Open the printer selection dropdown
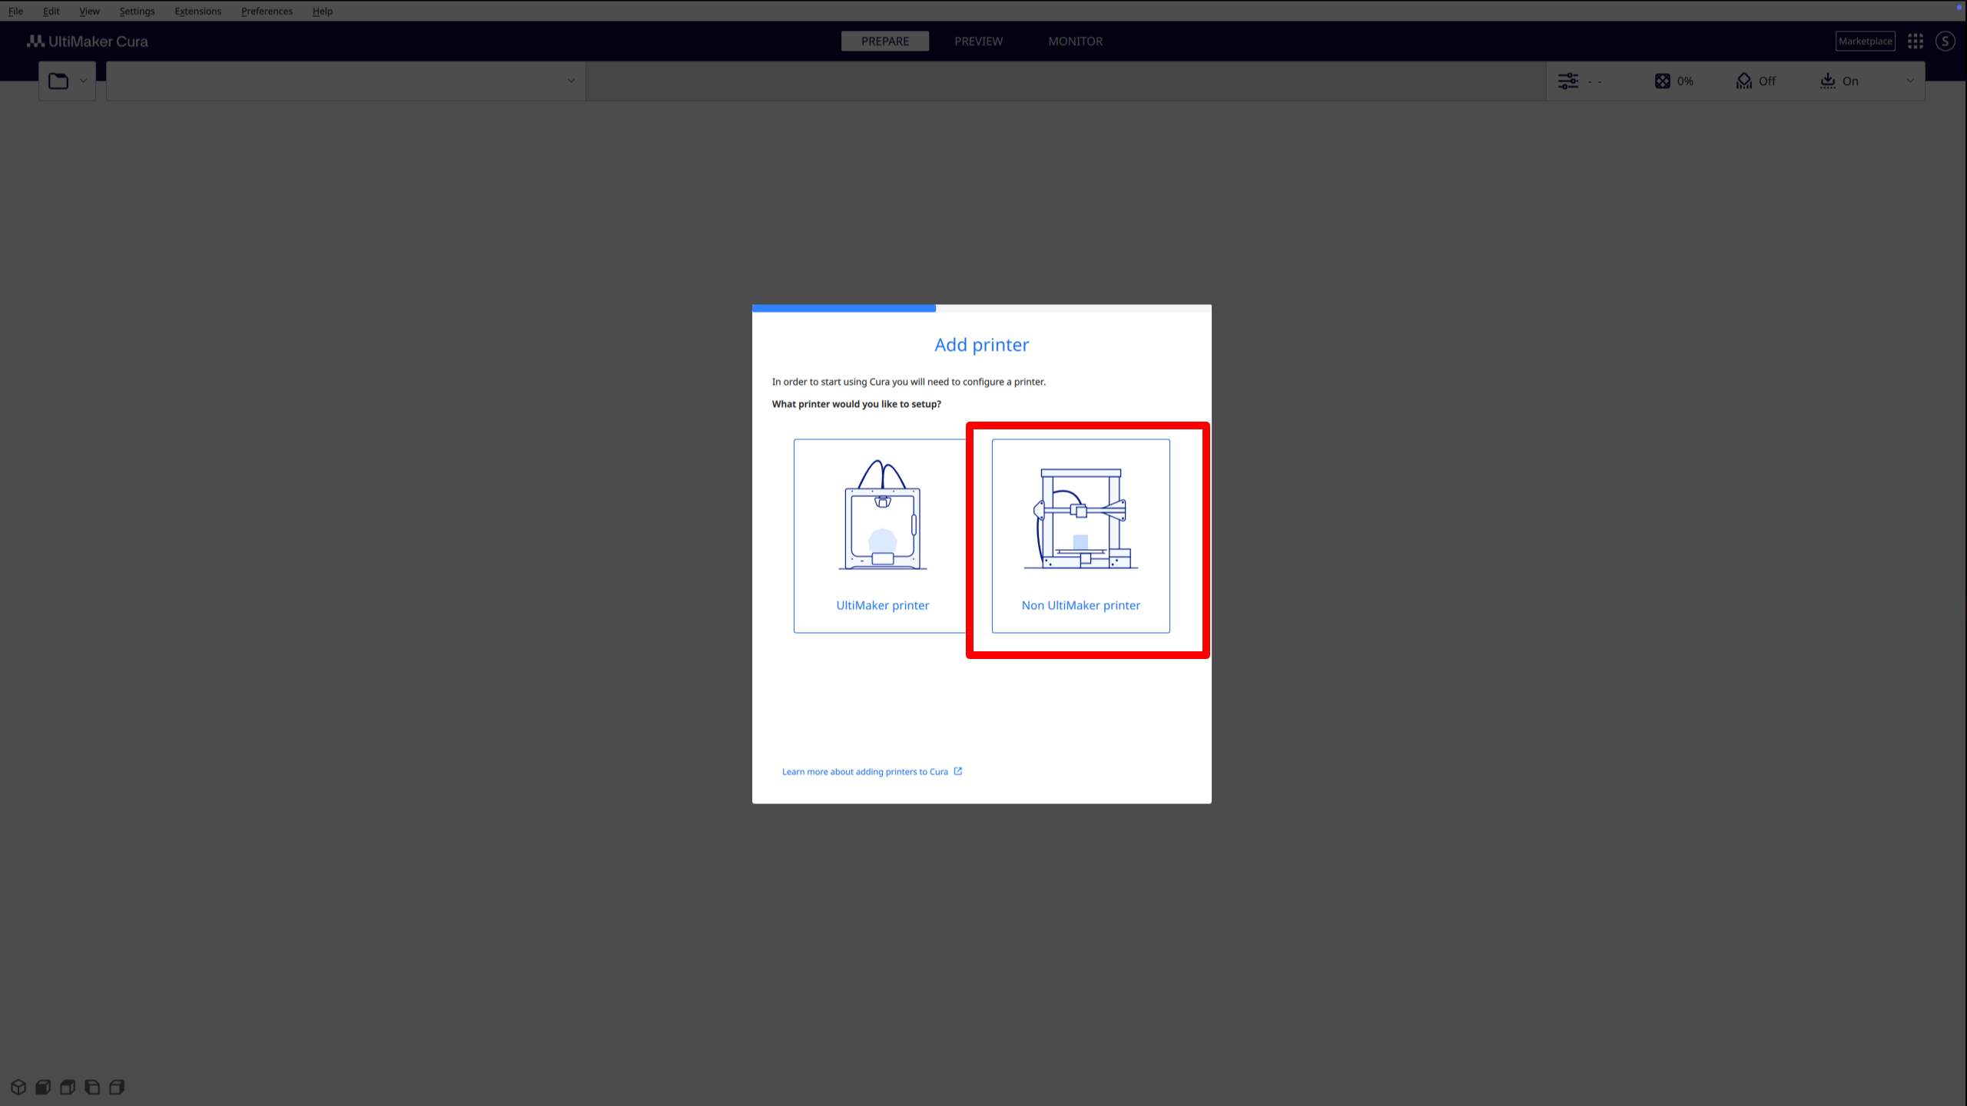The height and width of the screenshot is (1106, 1967). 345,81
